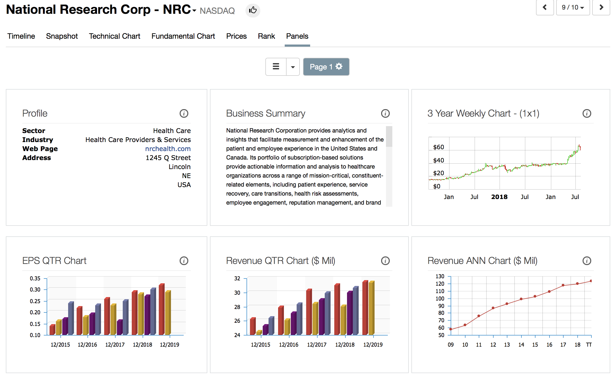Open info icon on Profile panel
This screenshot has width=615, height=380.
tap(184, 113)
